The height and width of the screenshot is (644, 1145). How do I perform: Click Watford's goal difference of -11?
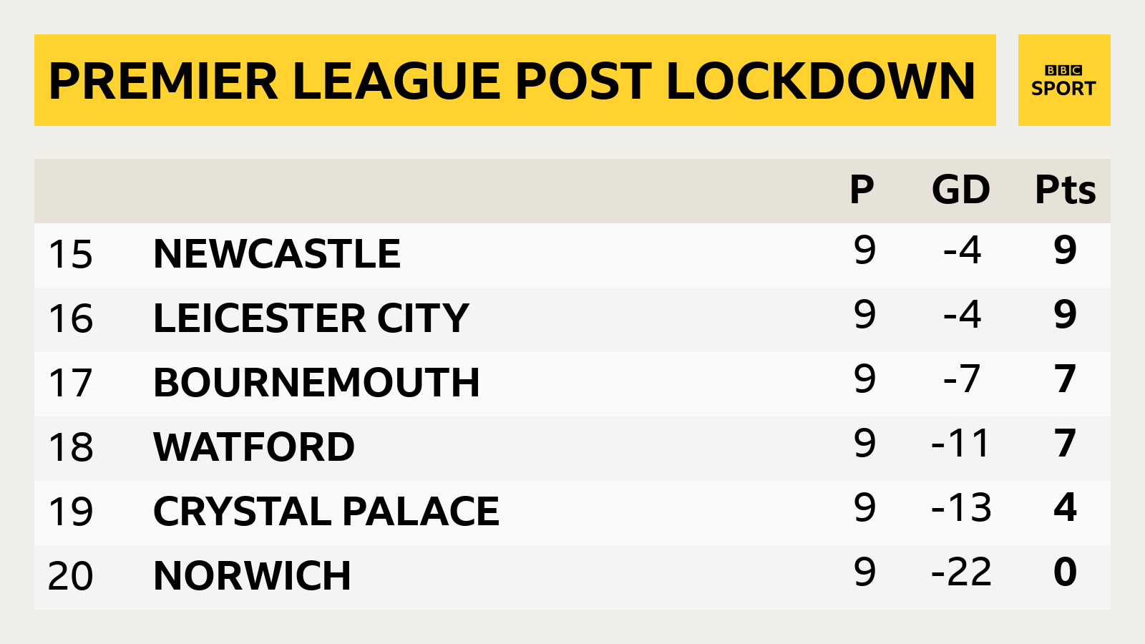coord(960,444)
